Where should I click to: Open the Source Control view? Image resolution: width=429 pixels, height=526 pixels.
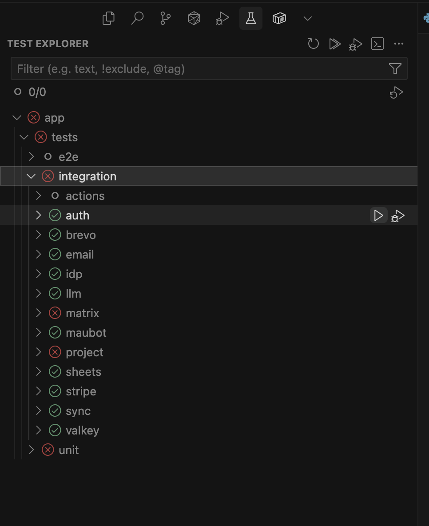166,18
